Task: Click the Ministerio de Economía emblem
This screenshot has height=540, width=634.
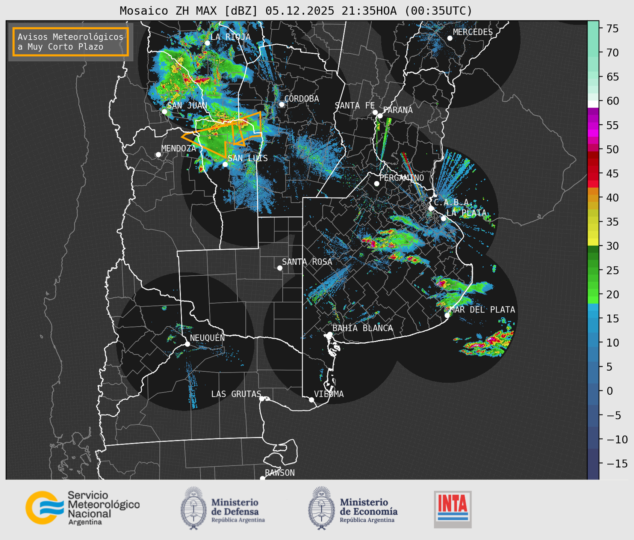Action: point(322,508)
